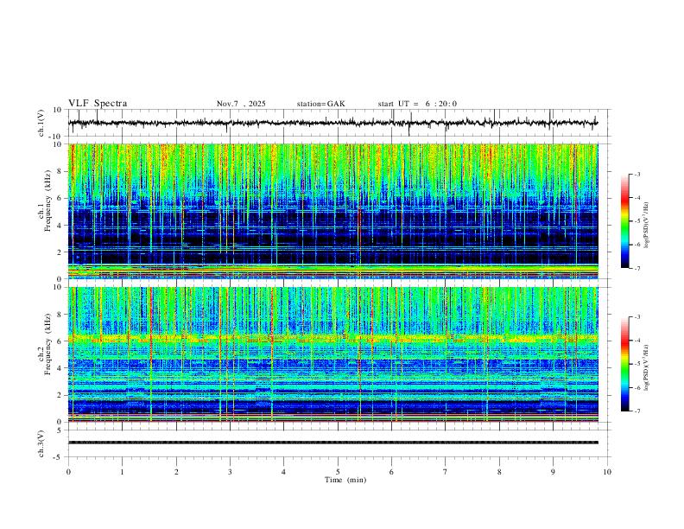Click the ch.1 spectrogram color scale bar
This screenshot has height=529, width=684.
pyautogui.click(x=624, y=221)
